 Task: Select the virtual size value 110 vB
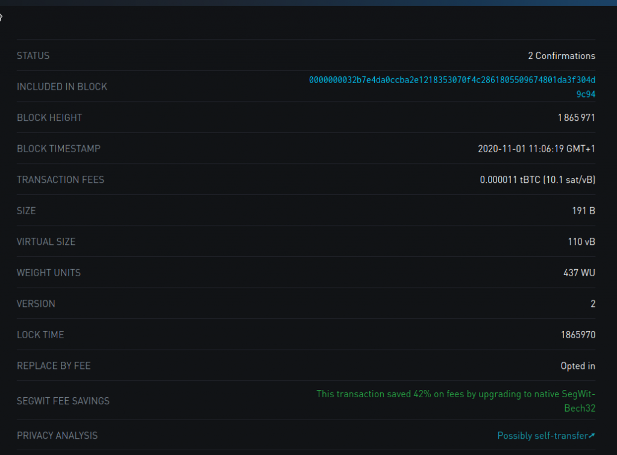[x=581, y=242]
